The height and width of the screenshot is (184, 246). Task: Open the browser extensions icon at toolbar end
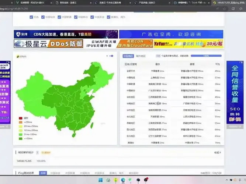pyautogui.click(x=241, y=9)
